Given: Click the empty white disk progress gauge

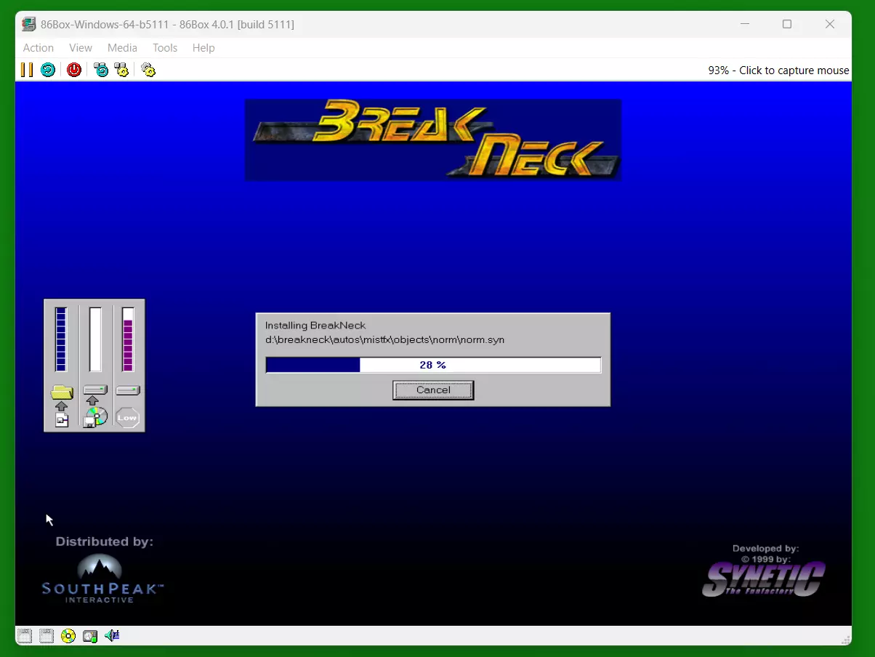Looking at the screenshot, I should [x=95, y=339].
